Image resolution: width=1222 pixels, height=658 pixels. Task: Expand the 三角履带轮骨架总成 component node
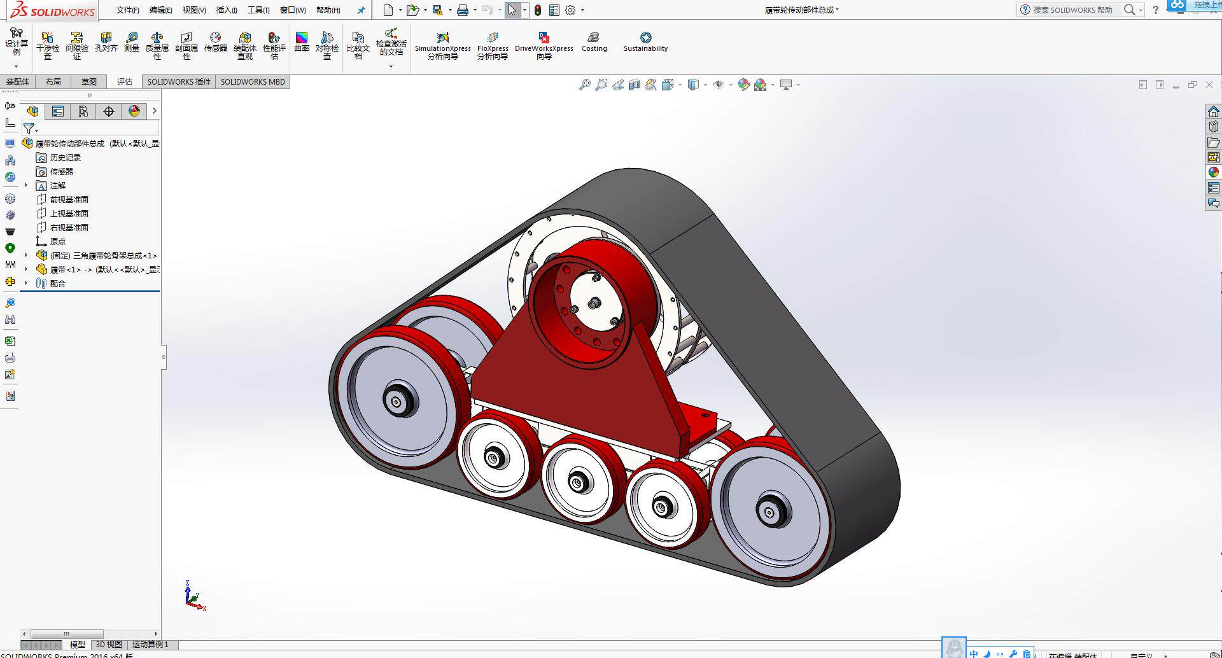tap(26, 255)
